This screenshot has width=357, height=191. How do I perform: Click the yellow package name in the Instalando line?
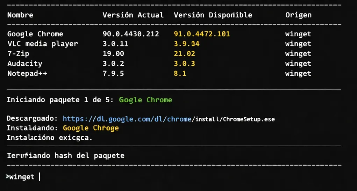click(x=91, y=128)
